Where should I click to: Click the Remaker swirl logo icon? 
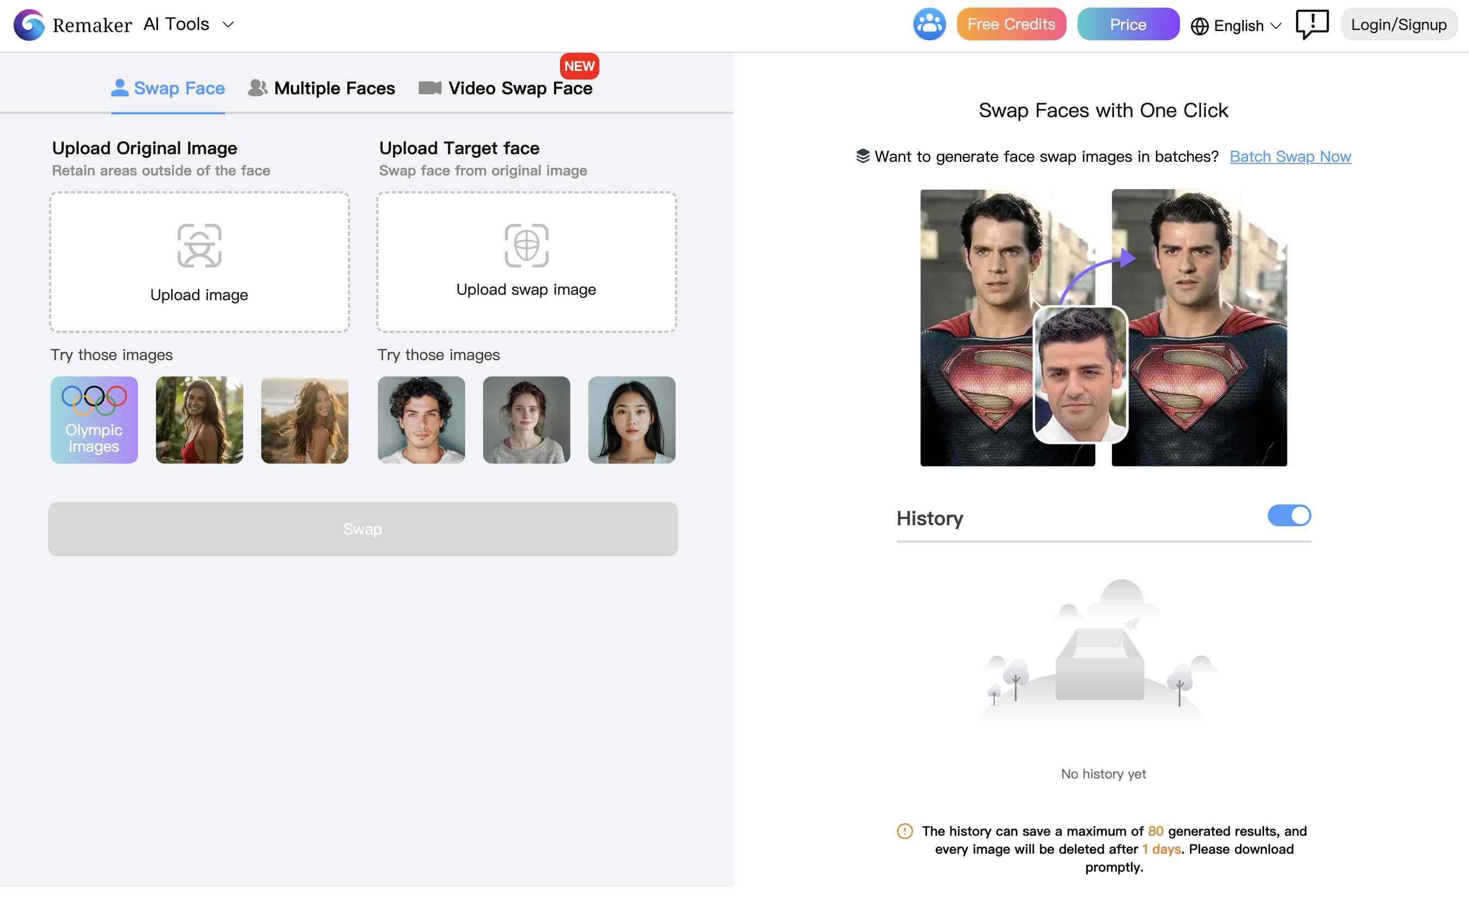[x=29, y=25]
